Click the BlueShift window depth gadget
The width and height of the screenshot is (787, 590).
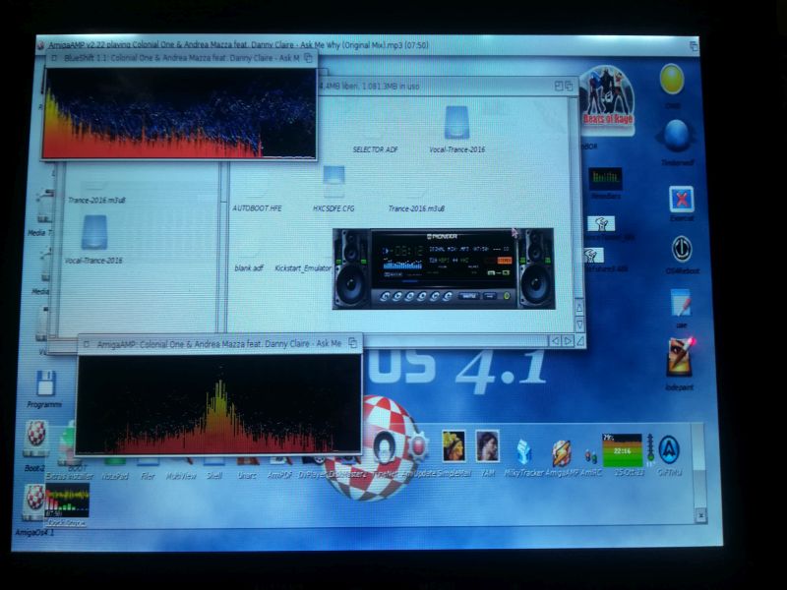click(309, 58)
